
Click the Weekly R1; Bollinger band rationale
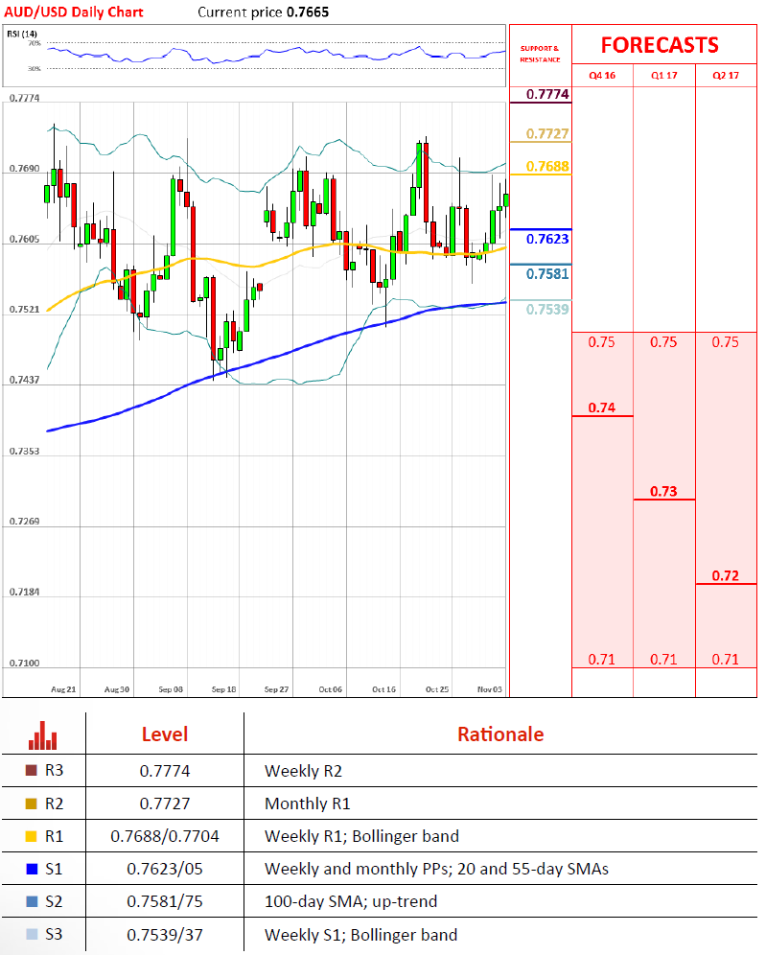point(361,836)
